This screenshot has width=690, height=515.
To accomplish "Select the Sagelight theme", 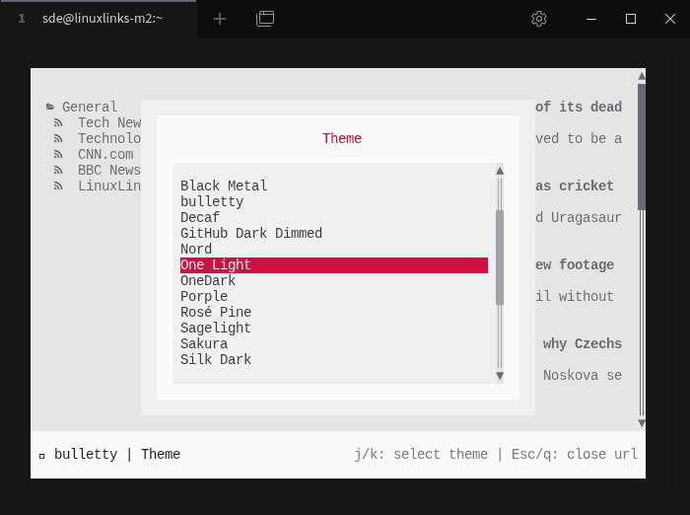I will coord(334,329).
